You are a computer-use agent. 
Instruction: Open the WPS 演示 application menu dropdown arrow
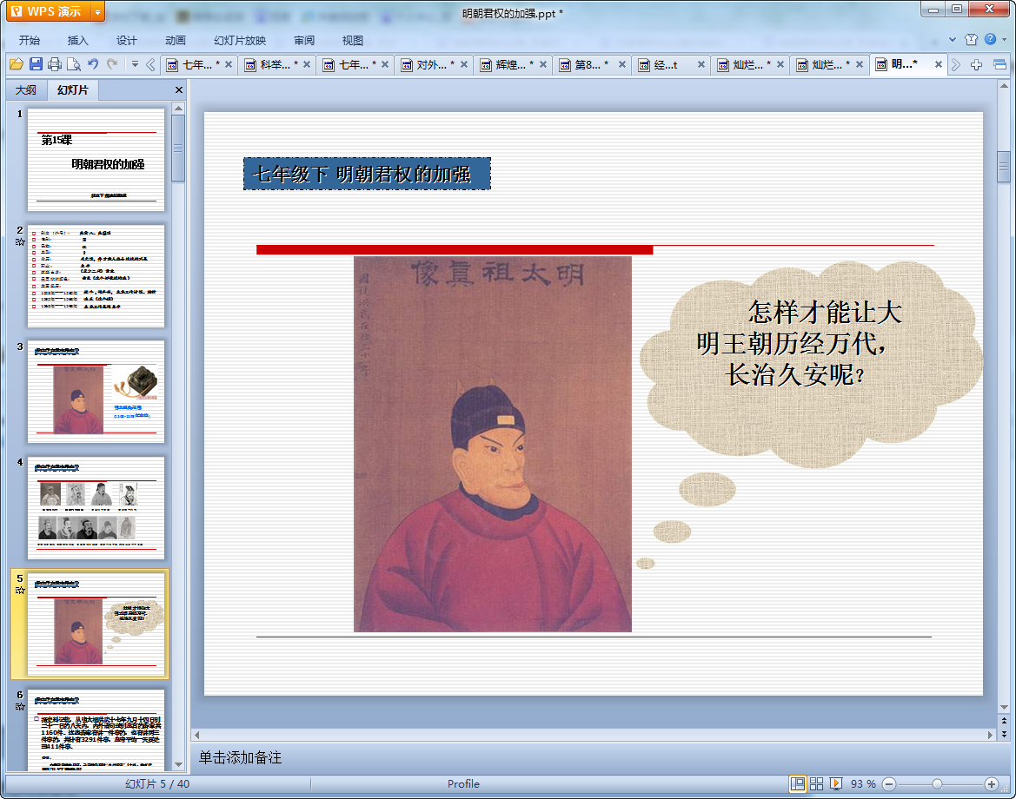coord(97,11)
